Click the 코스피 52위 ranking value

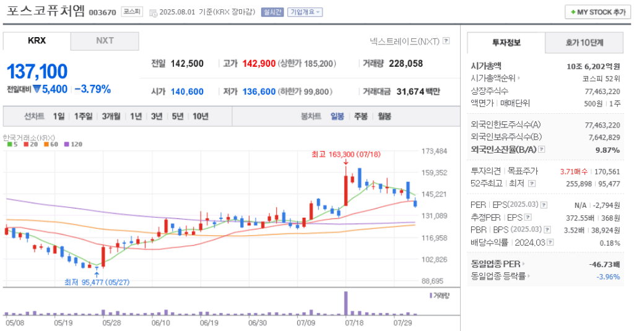tap(601, 79)
